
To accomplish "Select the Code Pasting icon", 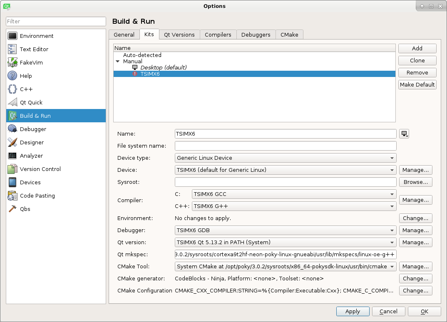I will (12, 196).
